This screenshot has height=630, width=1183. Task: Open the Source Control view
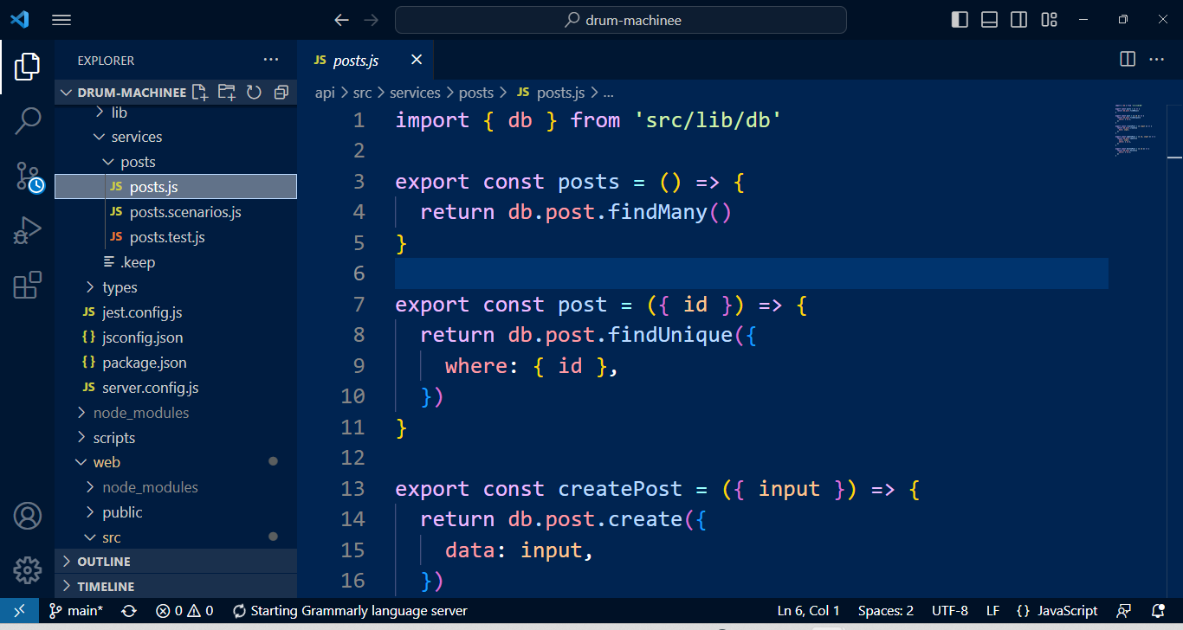[x=28, y=176]
